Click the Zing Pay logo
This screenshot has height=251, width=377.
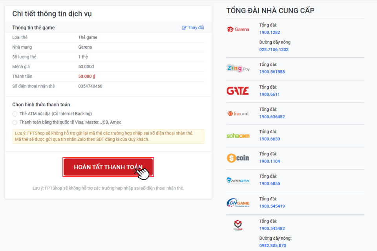238,69
